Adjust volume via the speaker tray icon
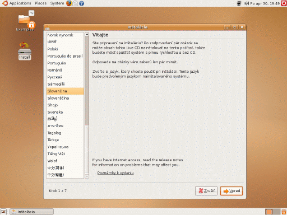 pyautogui.click(x=247, y=3)
